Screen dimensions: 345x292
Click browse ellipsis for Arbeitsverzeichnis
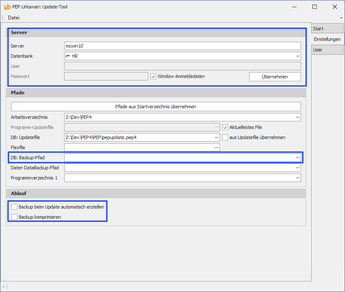point(297,117)
